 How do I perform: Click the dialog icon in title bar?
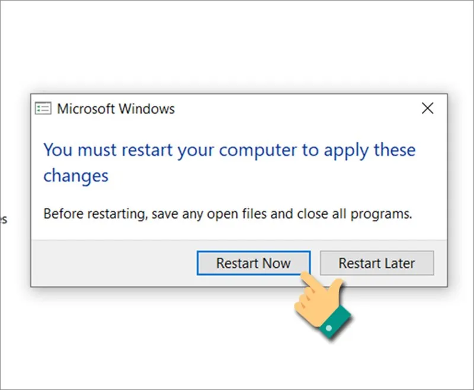[44, 108]
